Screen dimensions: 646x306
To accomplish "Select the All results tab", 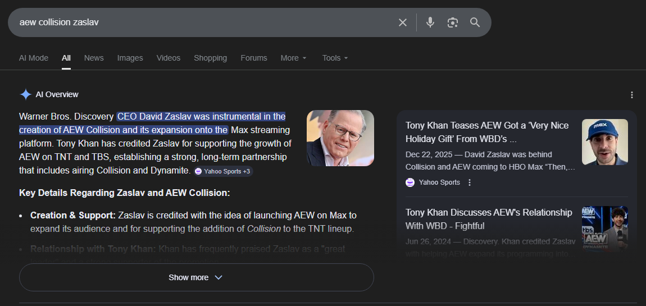I will [66, 58].
